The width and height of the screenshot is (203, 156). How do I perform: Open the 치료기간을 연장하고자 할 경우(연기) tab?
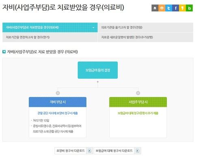pyautogui.click(x=50, y=37)
